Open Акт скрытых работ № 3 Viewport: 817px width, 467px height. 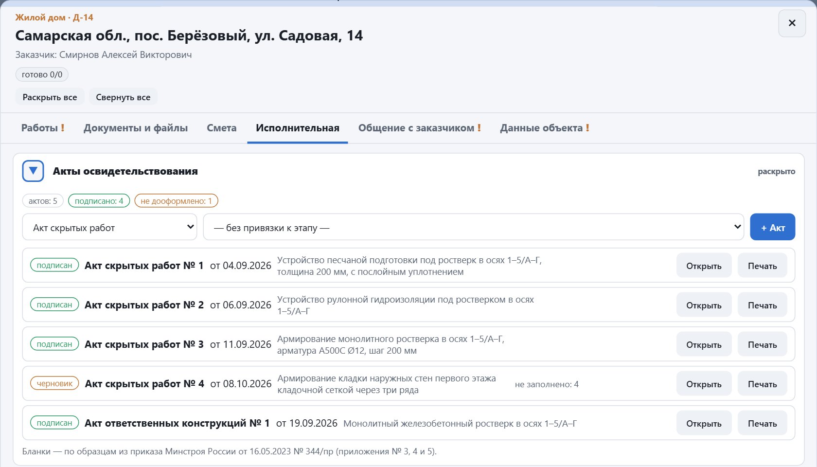point(704,344)
